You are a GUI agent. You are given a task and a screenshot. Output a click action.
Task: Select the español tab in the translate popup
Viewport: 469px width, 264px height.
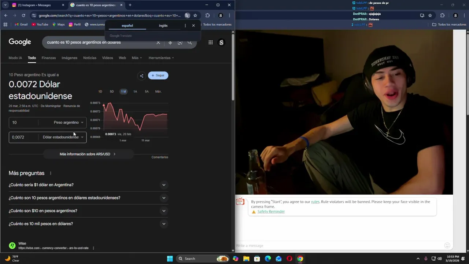point(127,26)
